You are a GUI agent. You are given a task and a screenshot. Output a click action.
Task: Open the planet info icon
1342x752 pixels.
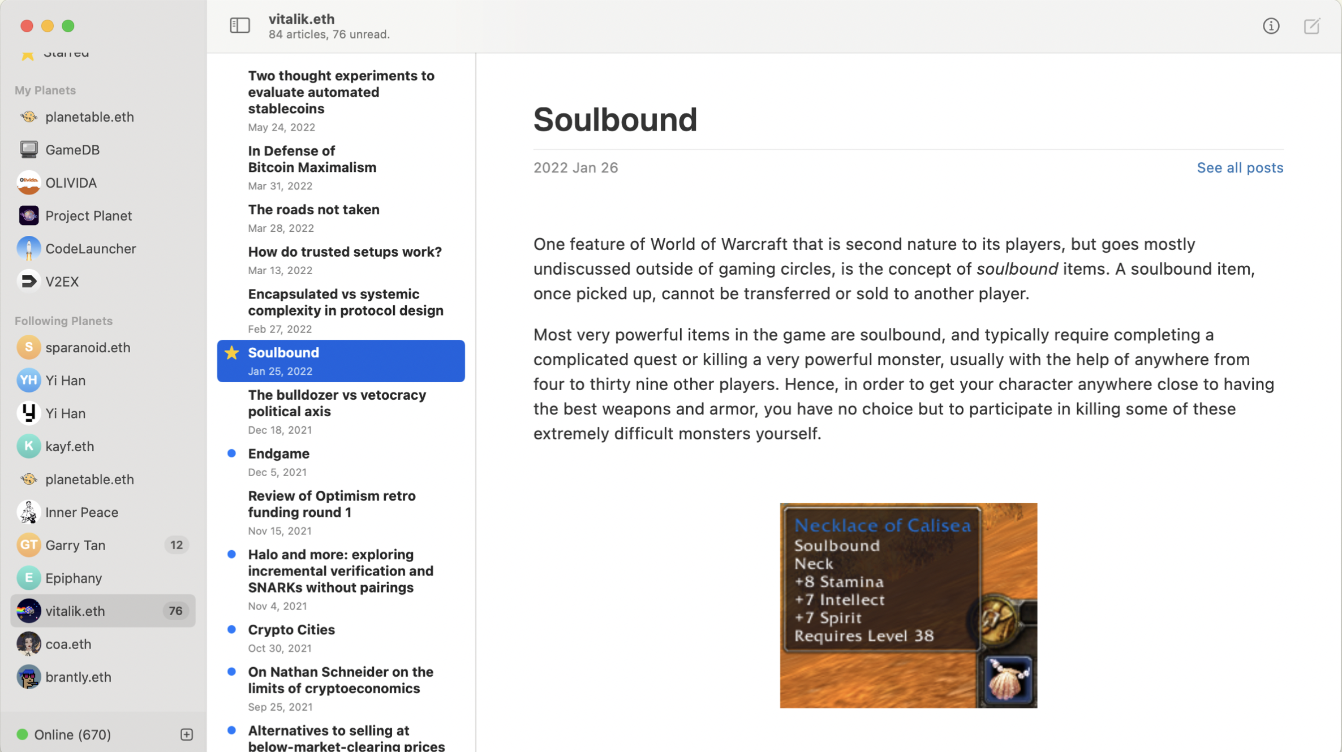coord(1271,25)
